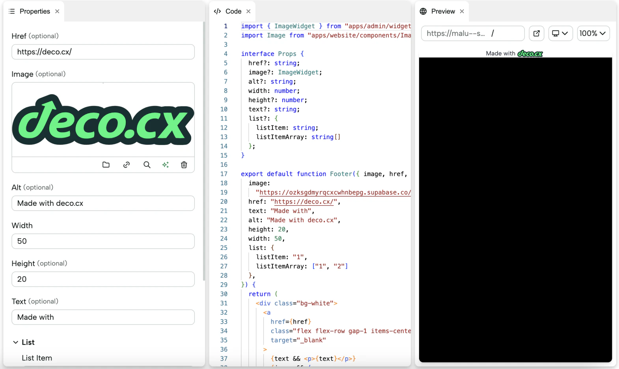Click 'listItemArray: string[]' code line
The height and width of the screenshot is (369, 619).
298,137
